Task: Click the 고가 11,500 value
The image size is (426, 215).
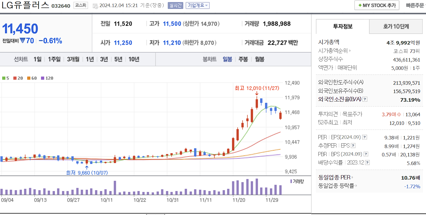Action: click(x=172, y=24)
